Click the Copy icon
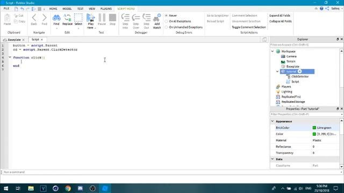This screenshot has height=193, width=344. (16, 21)
